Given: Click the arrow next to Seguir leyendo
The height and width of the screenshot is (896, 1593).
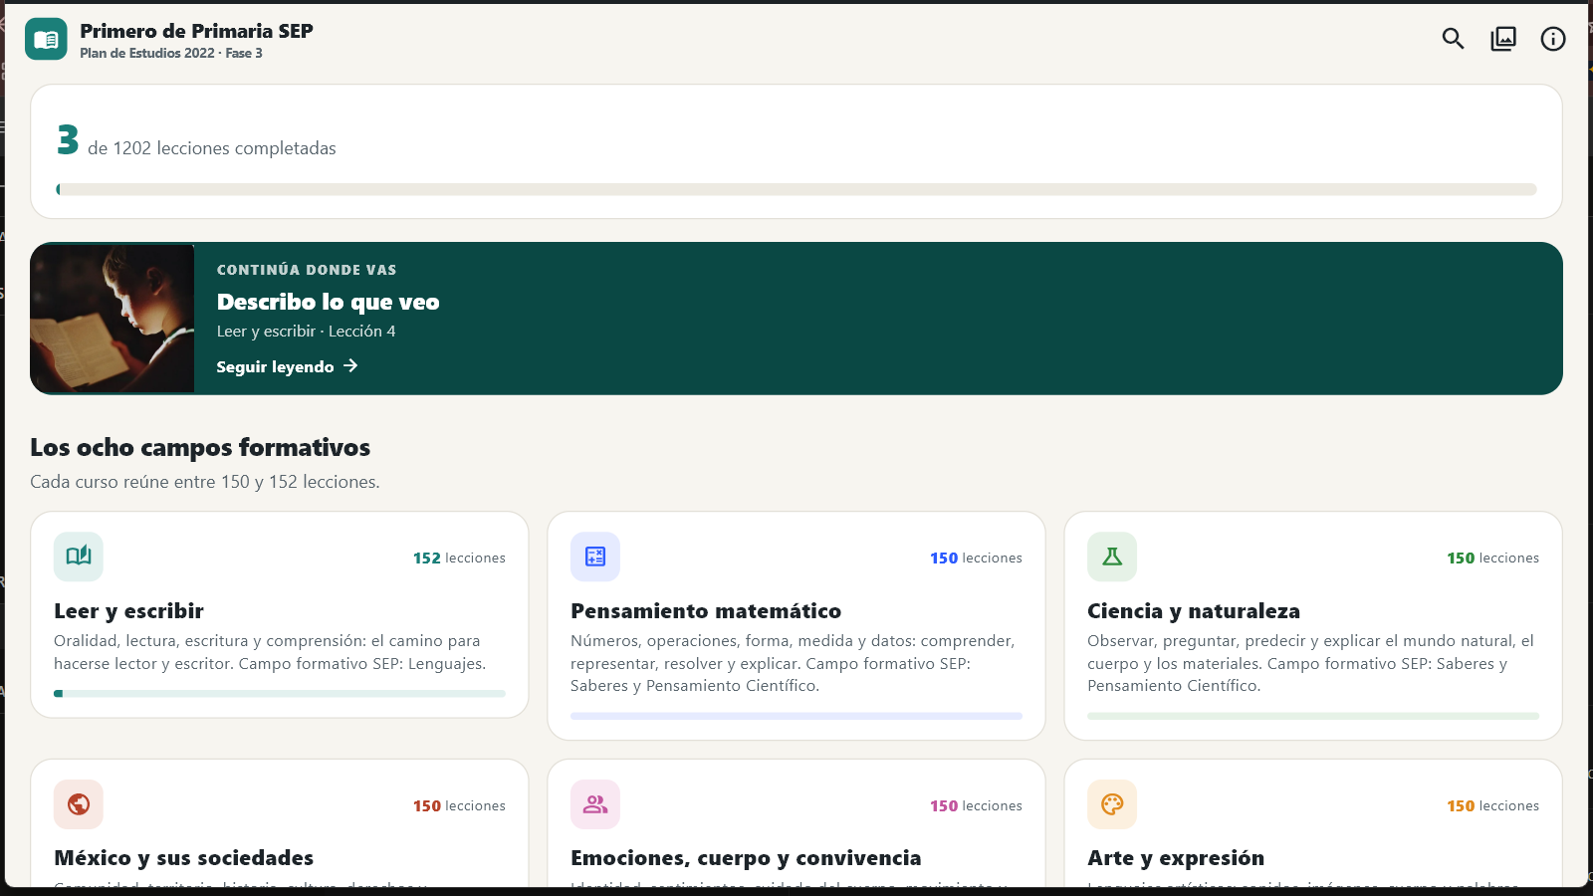Looking at the screenshot, I should pyautogui.click(x=350, y=366).
